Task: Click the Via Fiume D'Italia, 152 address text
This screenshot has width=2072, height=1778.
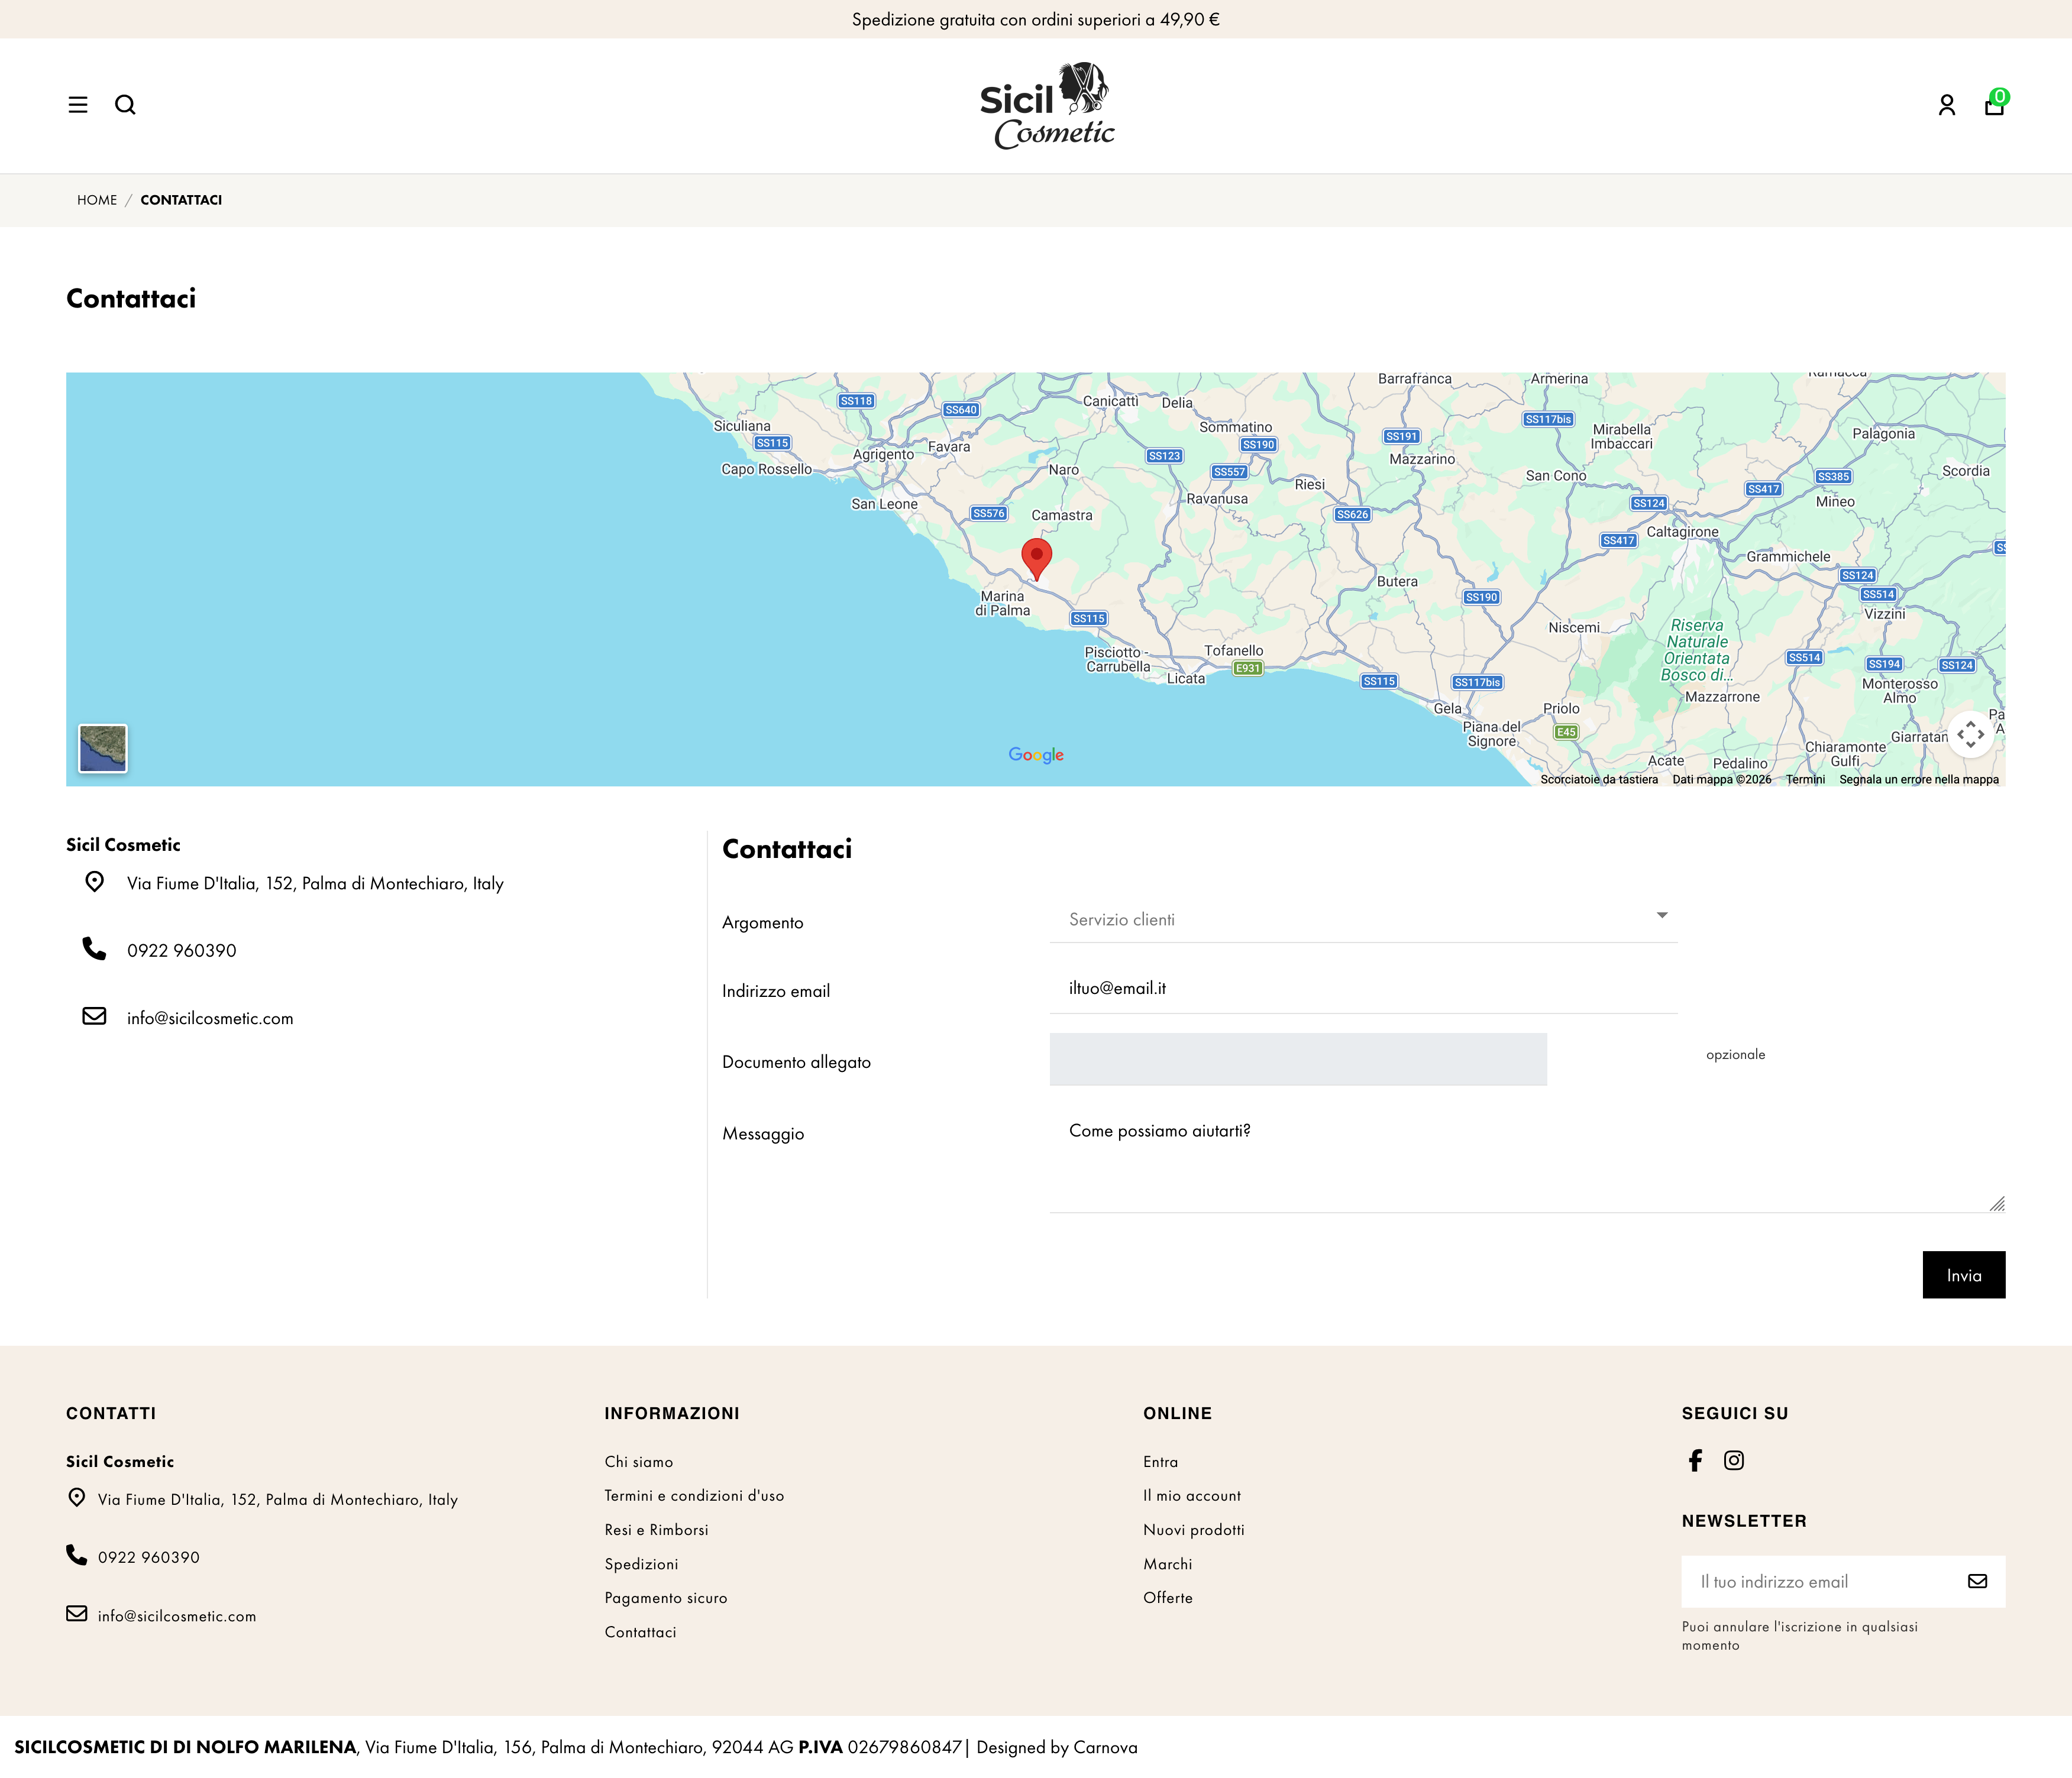Action: tap(315, 883)
